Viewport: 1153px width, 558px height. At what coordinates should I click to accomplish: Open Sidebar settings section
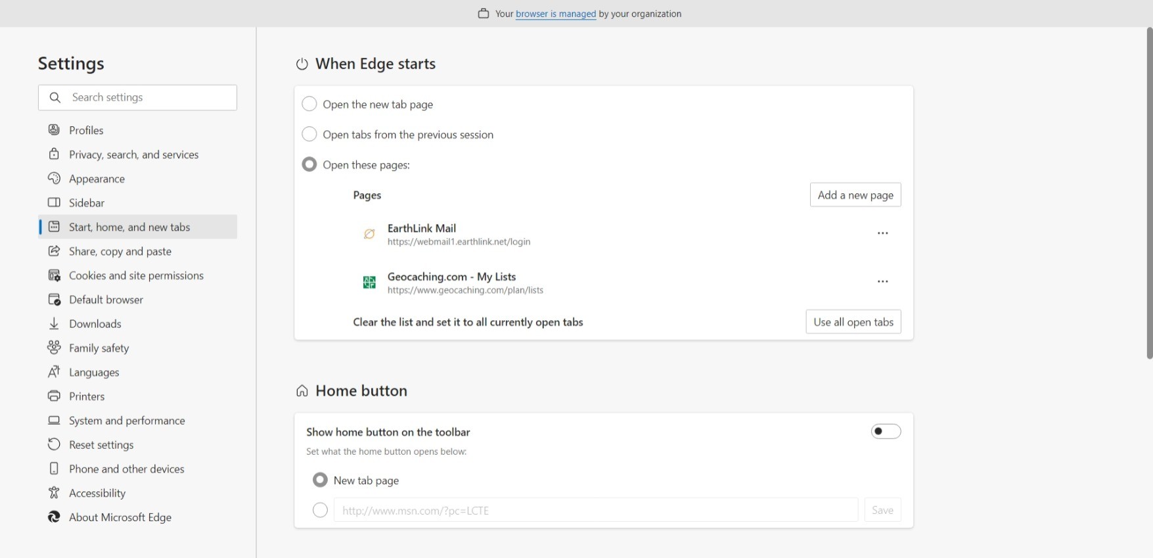tap(138, 202)
